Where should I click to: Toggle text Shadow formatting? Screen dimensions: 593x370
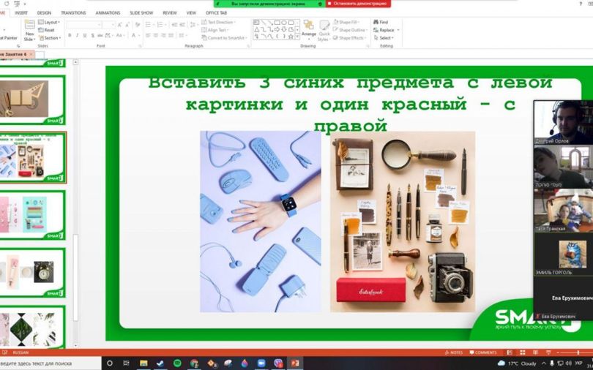tap(92, 36)
